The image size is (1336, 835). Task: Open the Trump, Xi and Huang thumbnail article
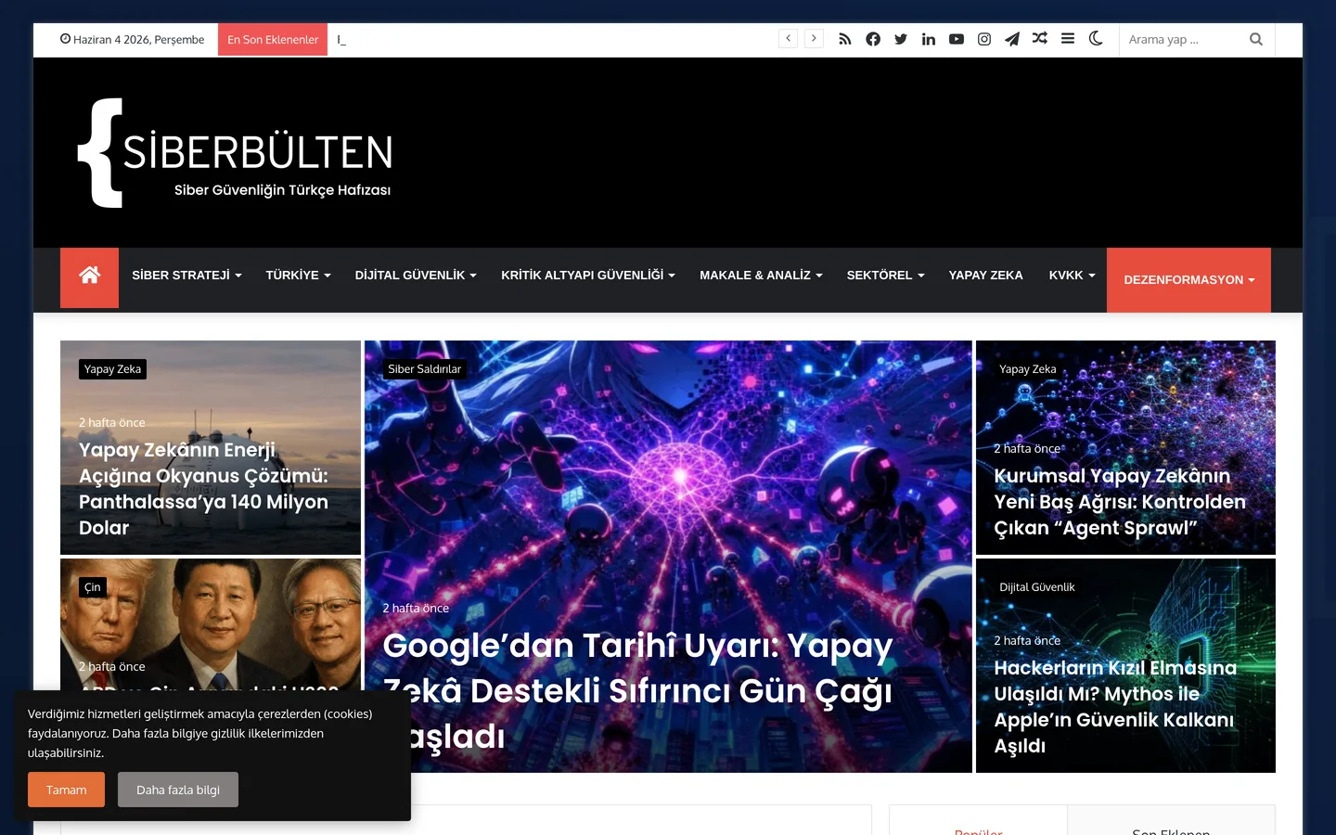point(211,623)
